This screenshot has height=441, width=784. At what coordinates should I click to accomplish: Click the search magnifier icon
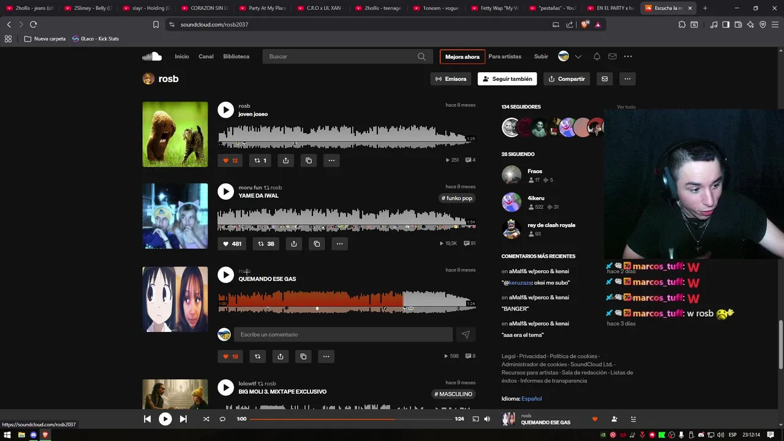coord(421,56)
